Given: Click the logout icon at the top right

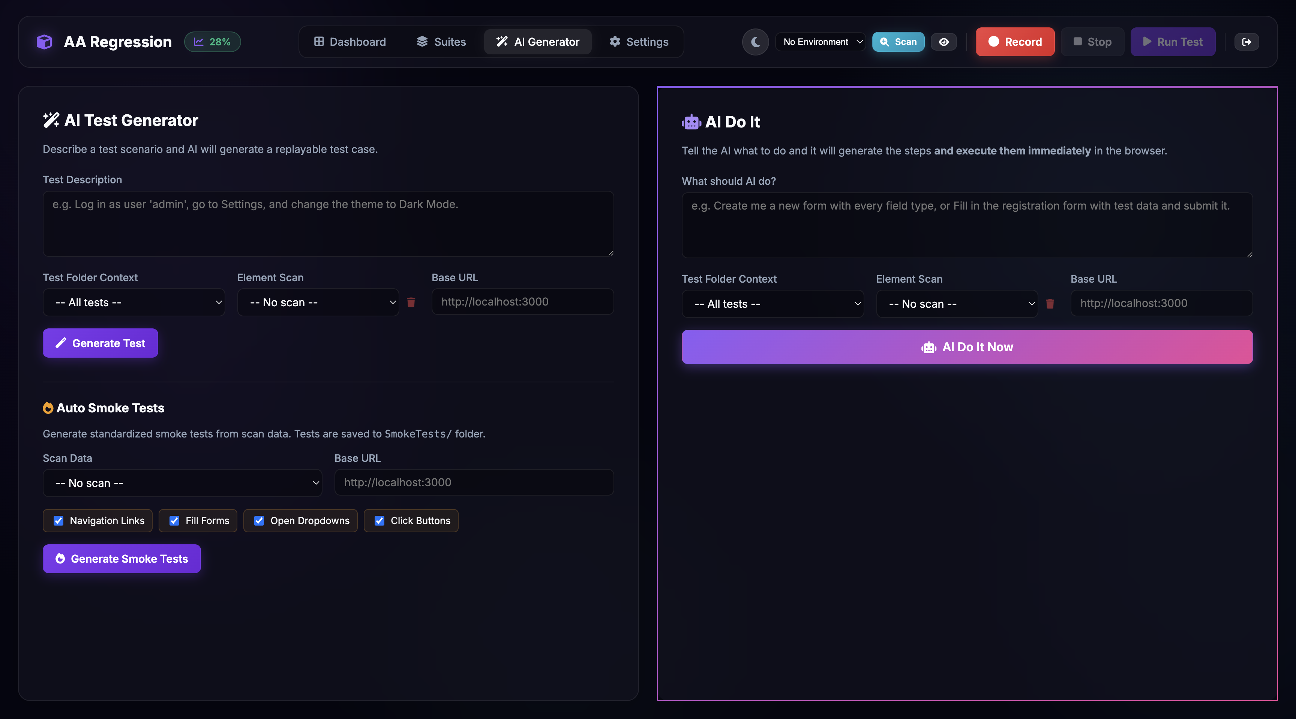Looking at the screenshot, I should [1247, 42].
